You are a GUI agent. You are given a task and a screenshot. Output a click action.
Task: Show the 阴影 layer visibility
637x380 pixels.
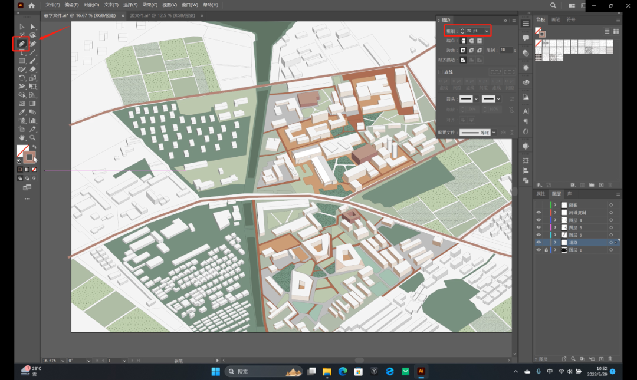[539, 205]
